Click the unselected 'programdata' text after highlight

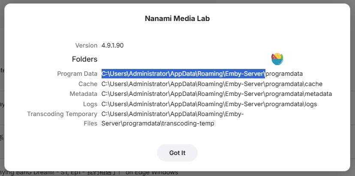point(284,74)
